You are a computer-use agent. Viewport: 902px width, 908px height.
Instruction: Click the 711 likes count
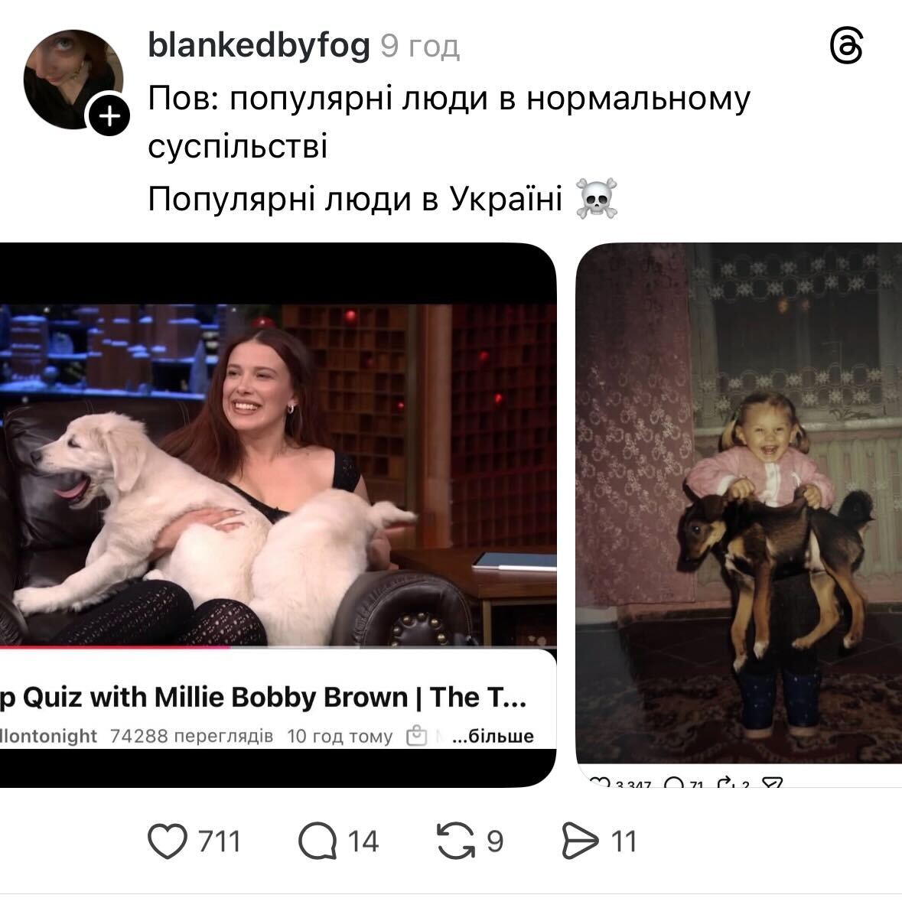pos(219,841)
